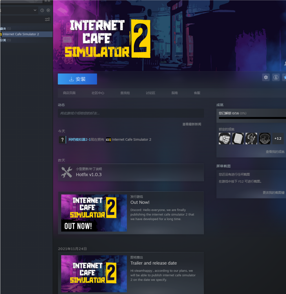
Task: Click the achievements progress bar
Action: [x=252, y=118]
